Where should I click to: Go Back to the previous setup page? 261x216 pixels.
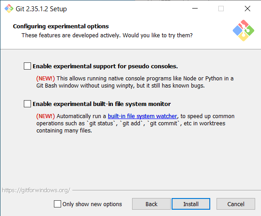[151, 204]
